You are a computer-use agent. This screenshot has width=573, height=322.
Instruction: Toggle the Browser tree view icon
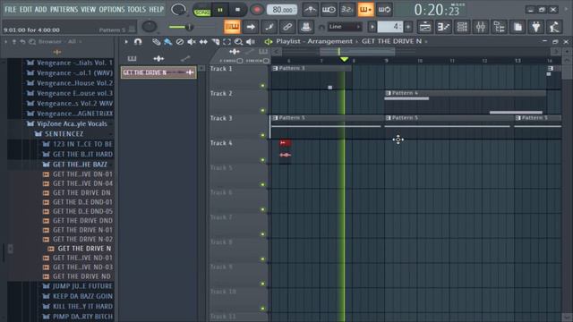click(499, 27)
